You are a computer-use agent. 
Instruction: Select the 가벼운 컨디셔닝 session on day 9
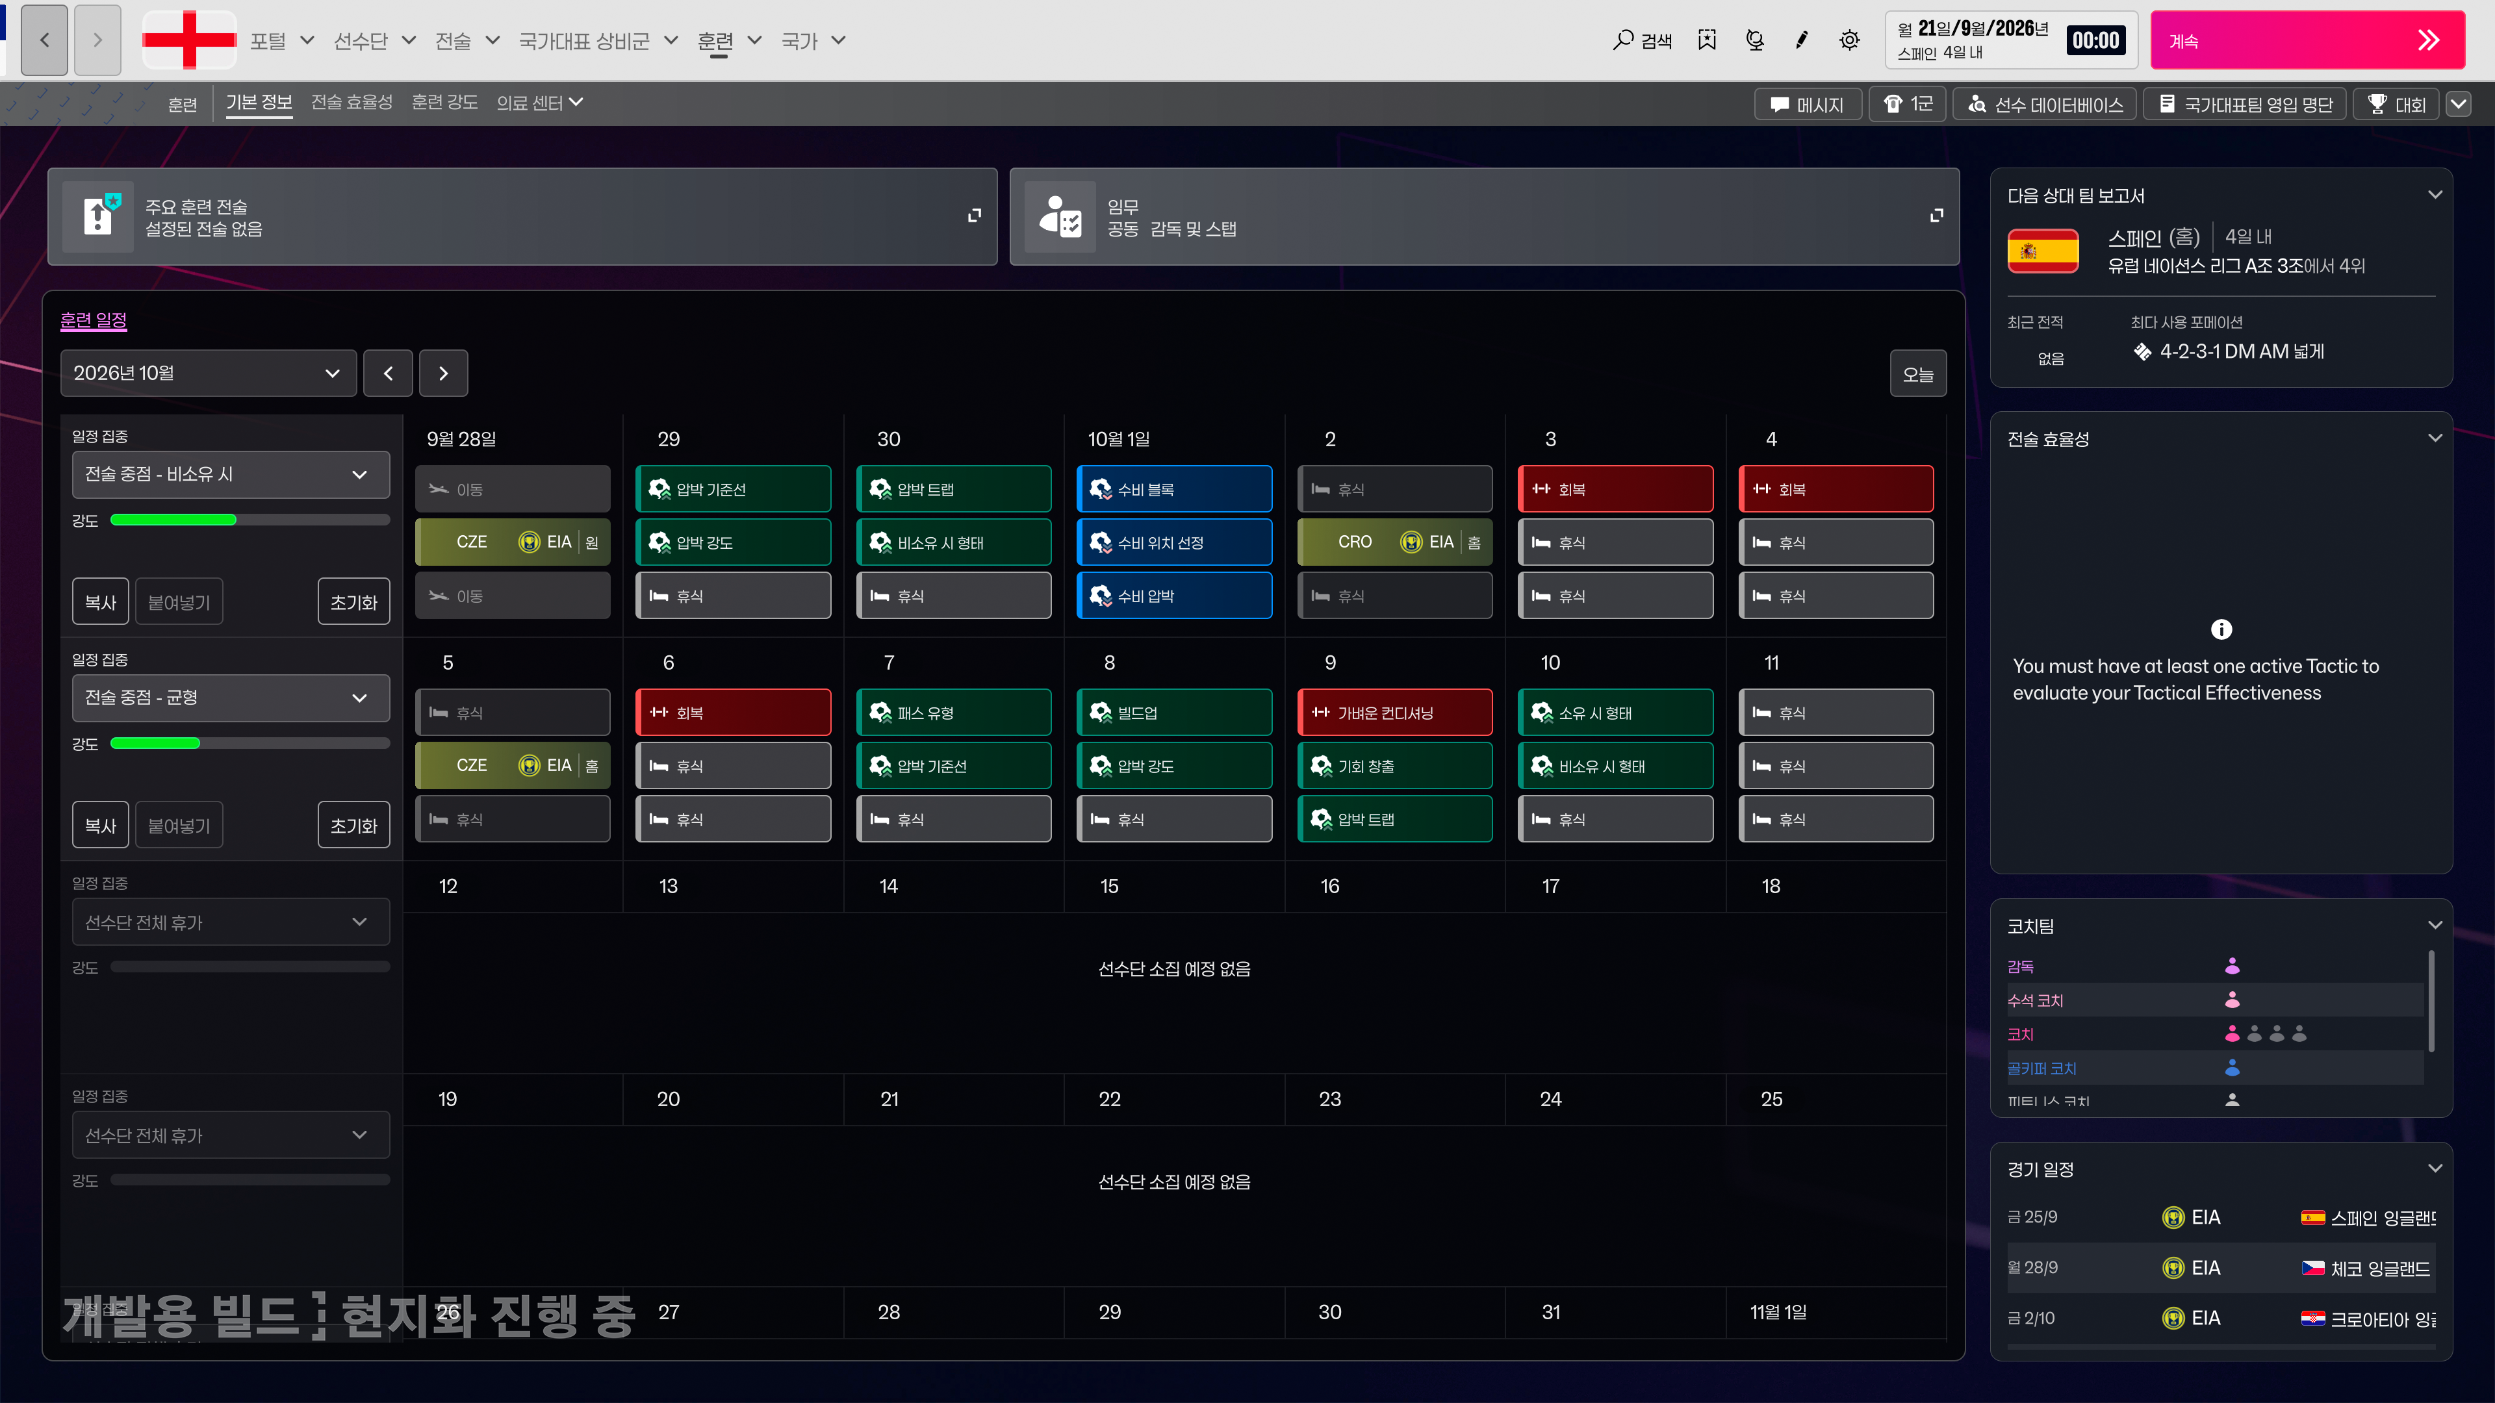(x=1395, y=712)
